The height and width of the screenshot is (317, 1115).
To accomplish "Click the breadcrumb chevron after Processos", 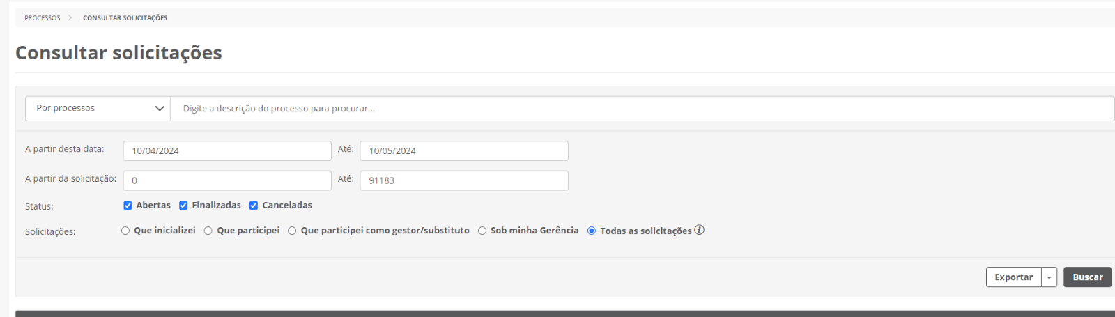I will click(x=70, y=18).
